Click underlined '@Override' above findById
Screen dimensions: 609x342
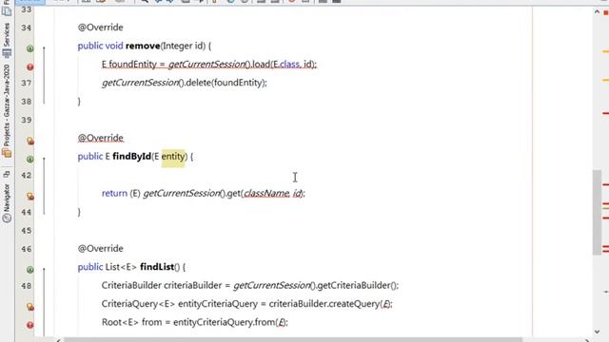tap(101, 138)
